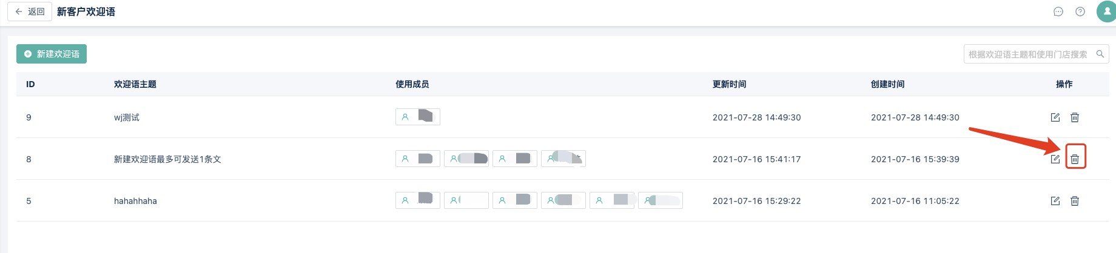The height and width of the screenshot is (253, 1116).
Task: Click the 创建时间 column header
Action: click(887, 84)
